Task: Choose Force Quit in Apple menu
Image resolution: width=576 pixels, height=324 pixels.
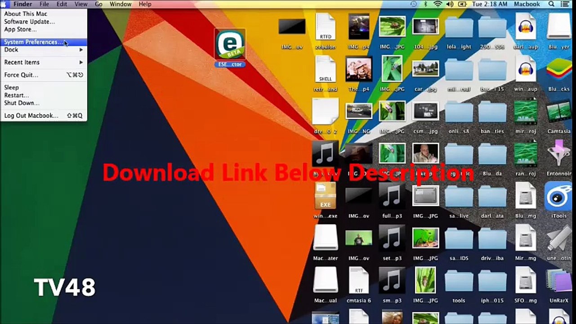Action: click(44, 75)
